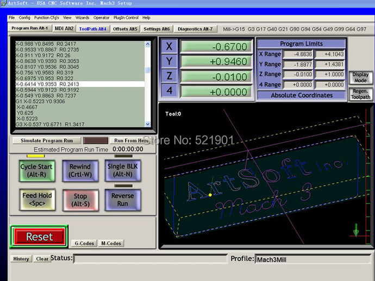The image size is (375, 281).
Task: Click the Estimated Program Run Time value
Action: [x=128, y=149]
